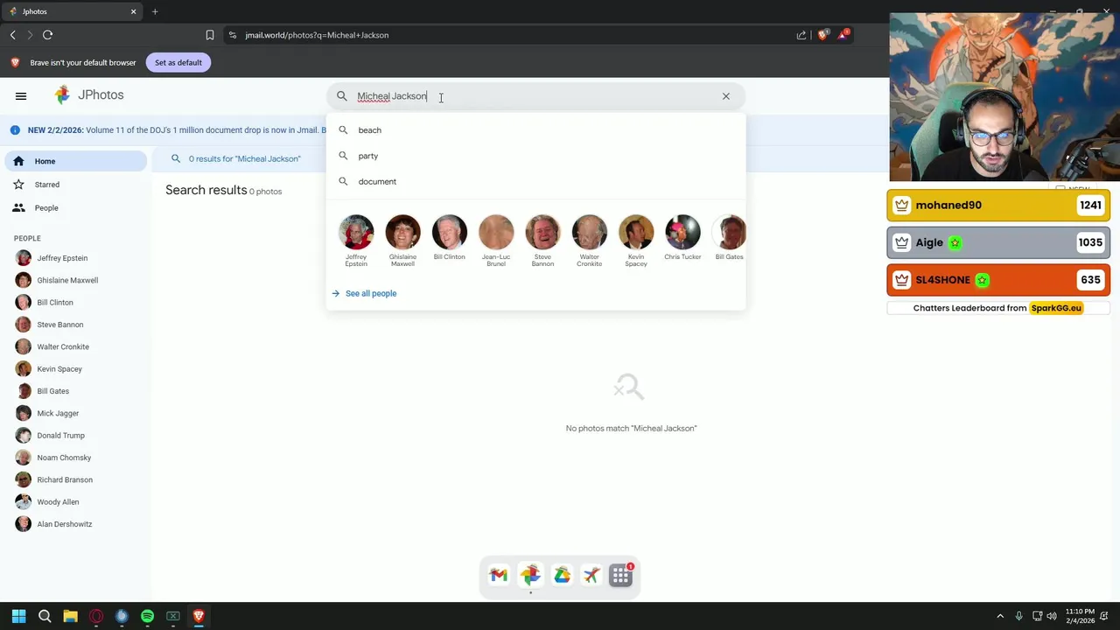Viewport: 1120px width, 630px height.
Task: Show hidden system tray icons
Action: coord(1000,616)
